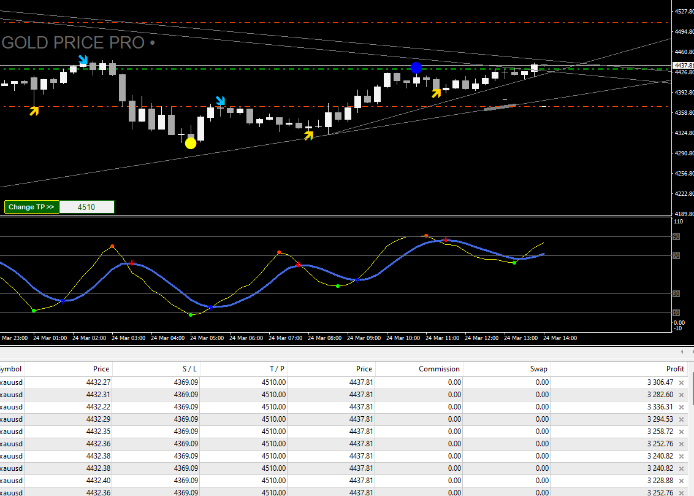Sort by the Commission column header
The width and height of the screenshot is (694, 496).
tap(439, 369)
